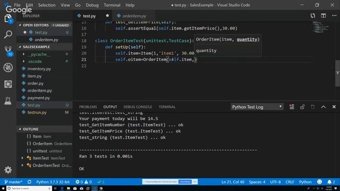The image size is (340, 191).
Task: Open errors and warnings count
Action: 83,182
